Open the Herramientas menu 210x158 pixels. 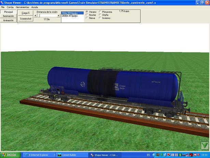pos(22,7)
